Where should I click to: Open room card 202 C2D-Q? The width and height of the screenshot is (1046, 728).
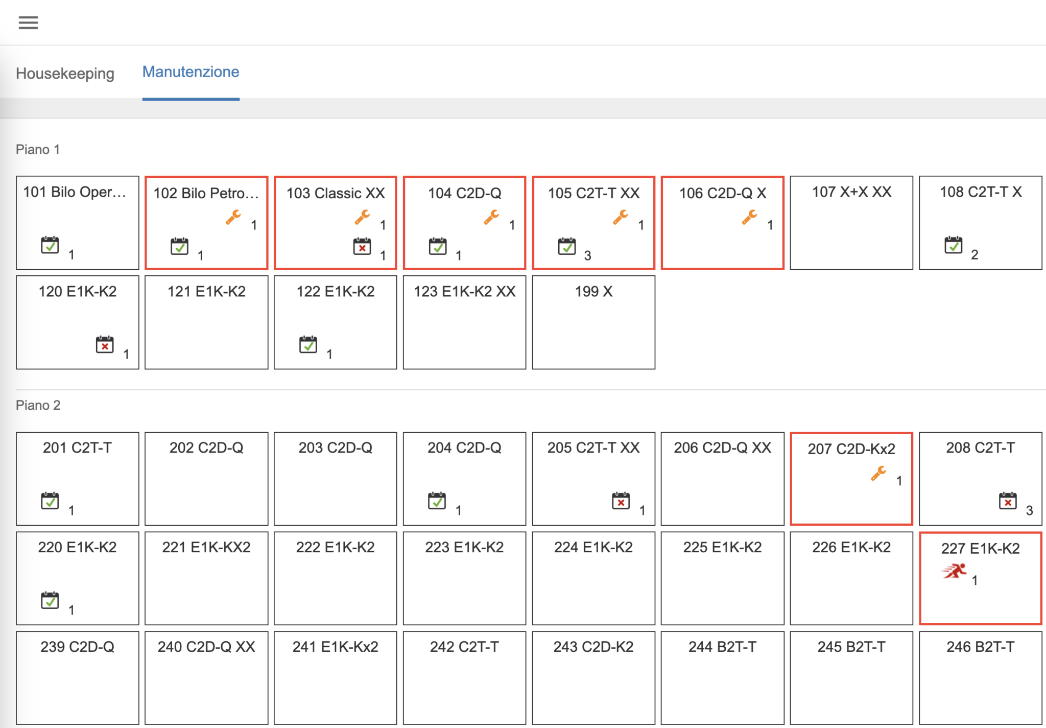click(x=206, y=479)
